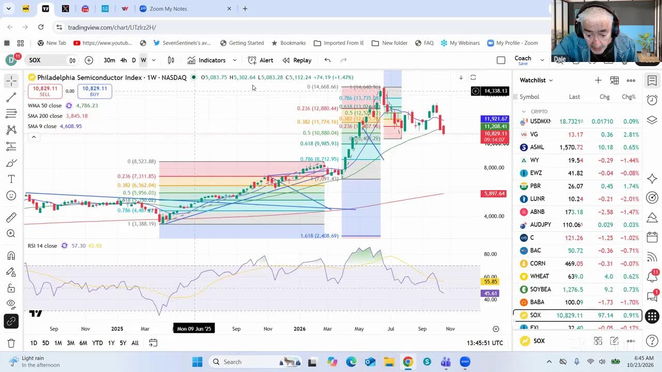Select the brush drawing tool
This screenshot has height=372, width=662.
(11, 163)
